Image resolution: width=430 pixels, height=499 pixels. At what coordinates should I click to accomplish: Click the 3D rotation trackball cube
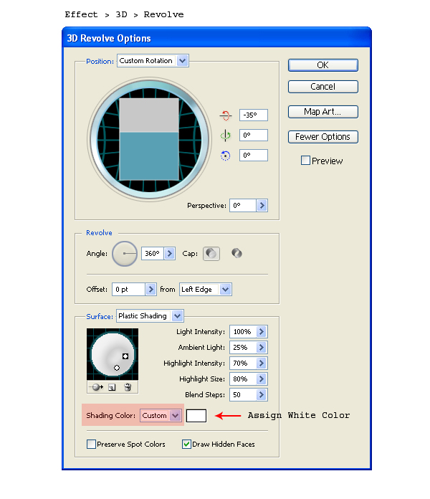coord(149,139)
